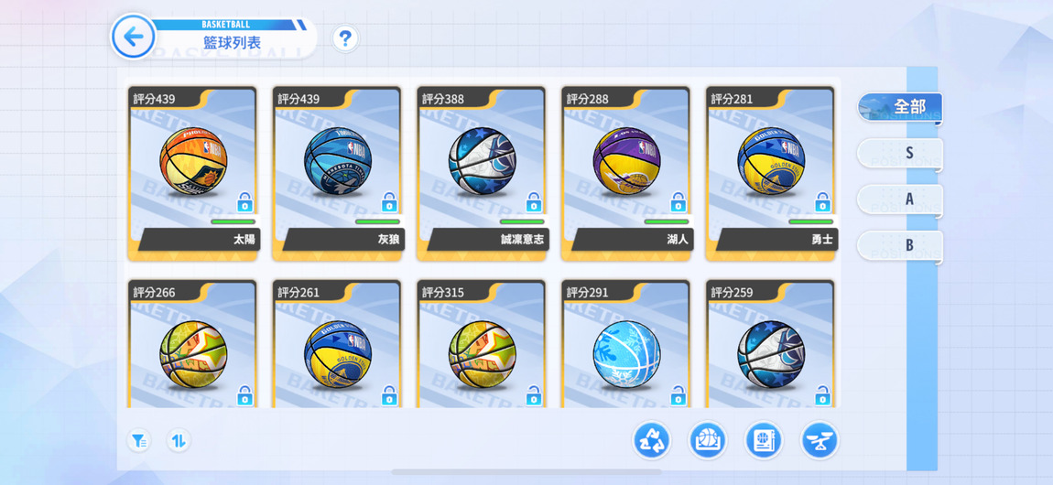Toggle lock on the 勇士 basketball

(822, 202)
